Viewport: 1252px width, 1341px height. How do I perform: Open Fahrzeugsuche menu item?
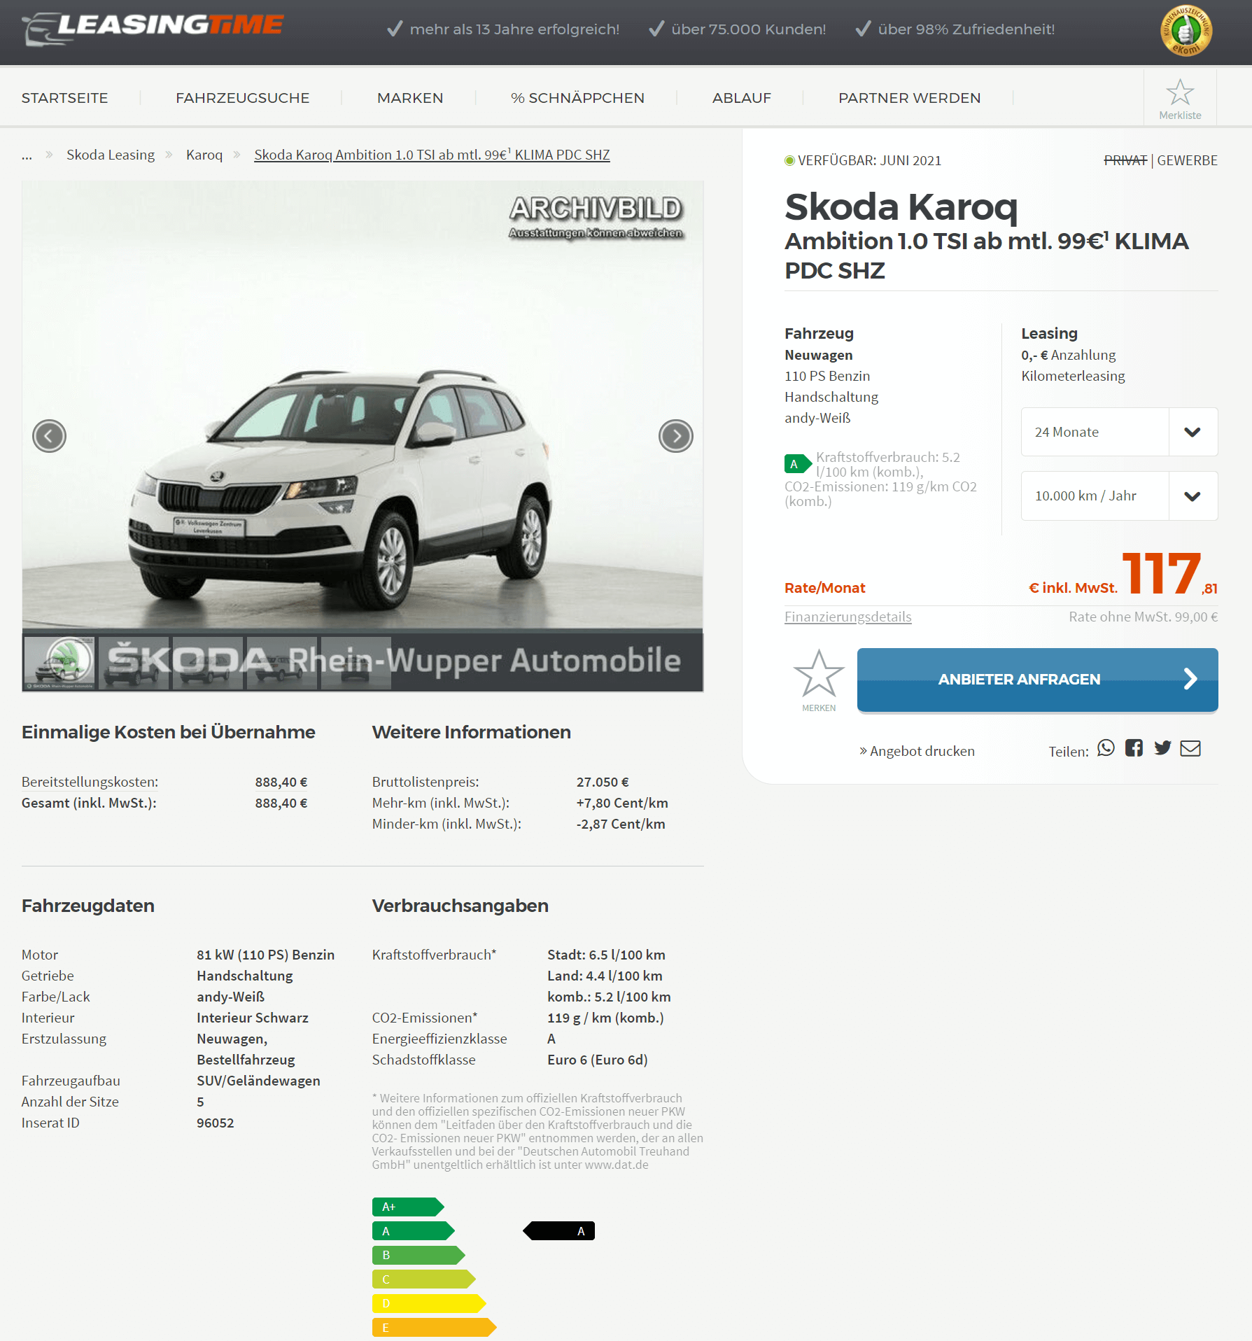[x=242, y=98]
